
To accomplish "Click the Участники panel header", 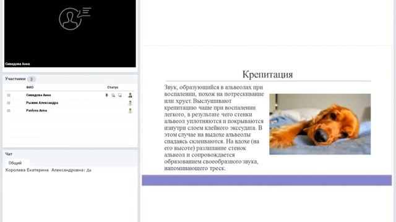I will click(15, 79).
